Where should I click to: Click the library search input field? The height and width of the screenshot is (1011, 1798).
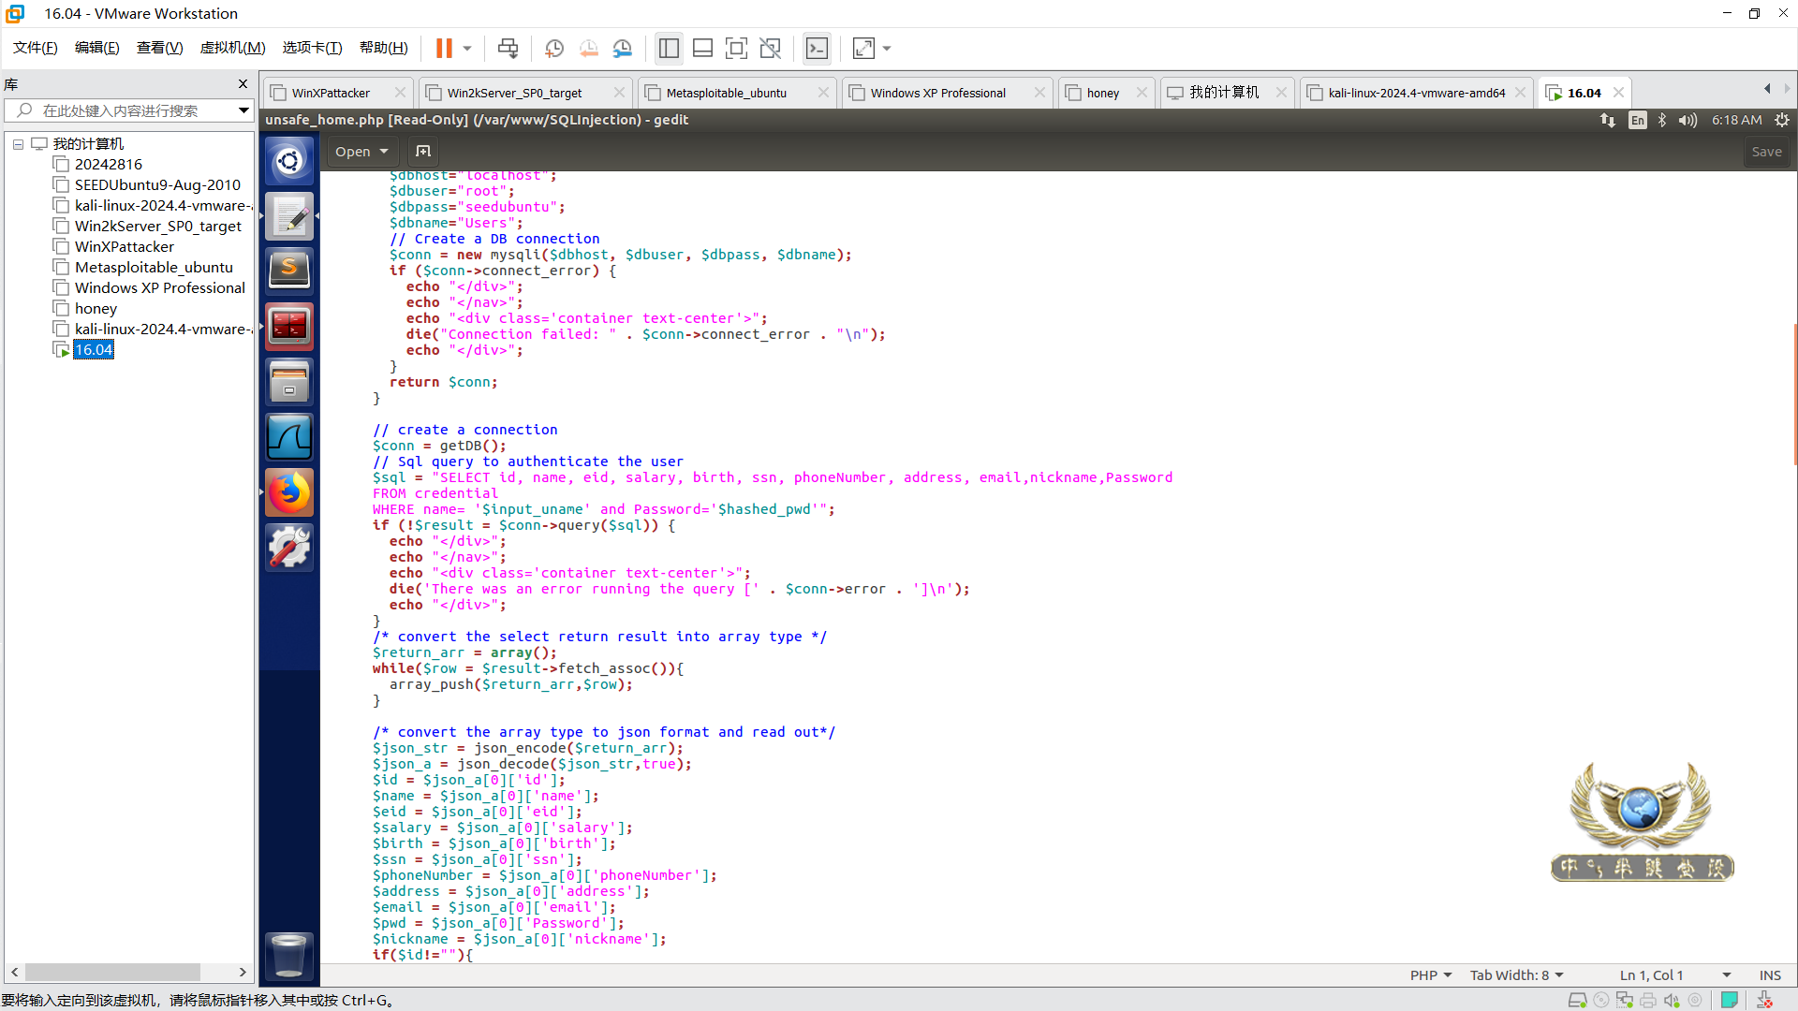(x=122, y=110)
